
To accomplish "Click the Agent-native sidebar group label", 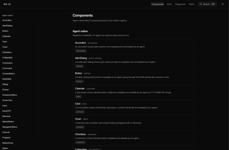I will pyautogui.click(x=7, y=15).
